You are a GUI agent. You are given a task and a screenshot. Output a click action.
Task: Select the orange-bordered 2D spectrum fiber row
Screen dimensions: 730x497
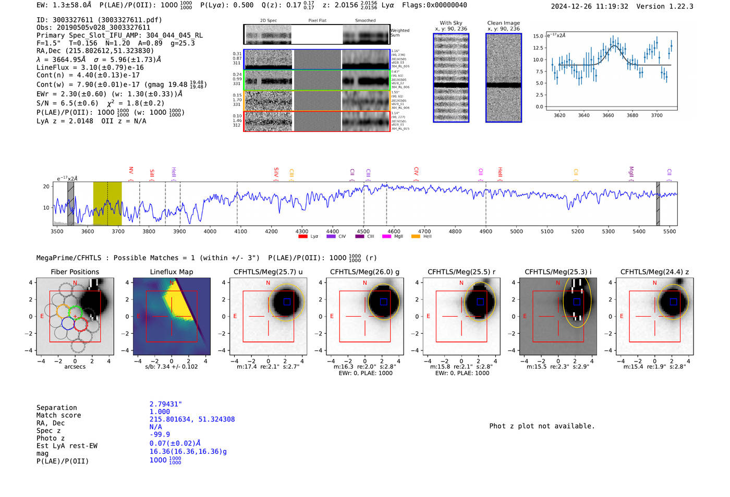tap(317, 101)
